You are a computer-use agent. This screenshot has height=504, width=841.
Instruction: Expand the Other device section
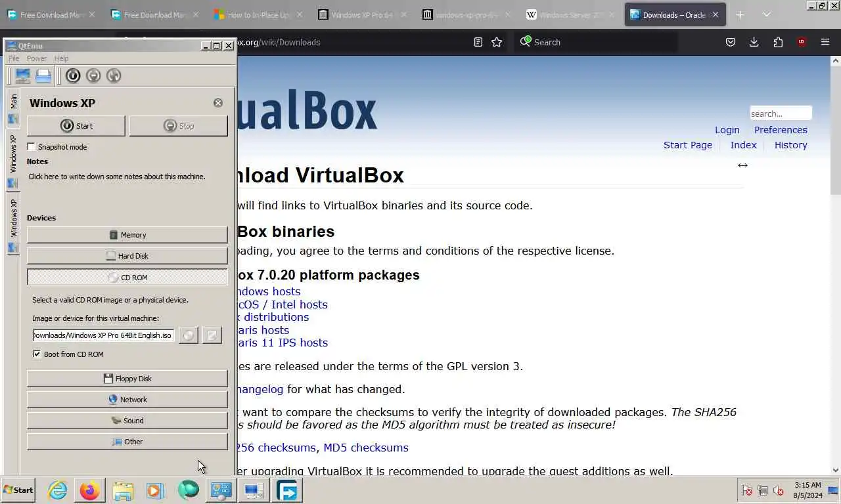(x=127, y=442)
